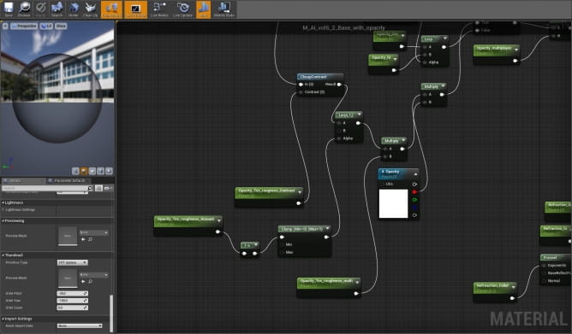Toggle the highlighted Connectors toolbar button
572x334 pixels.
[x=111, y=9]
